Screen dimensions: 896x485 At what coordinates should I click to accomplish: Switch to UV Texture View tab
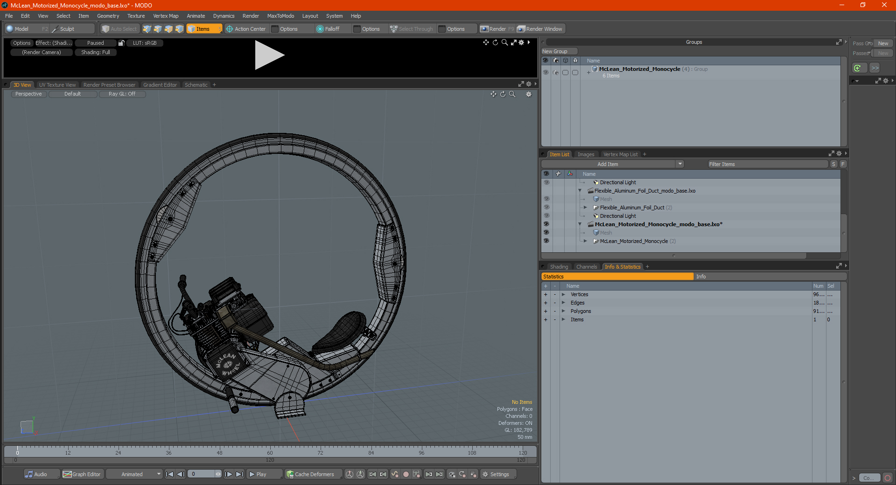57,85
